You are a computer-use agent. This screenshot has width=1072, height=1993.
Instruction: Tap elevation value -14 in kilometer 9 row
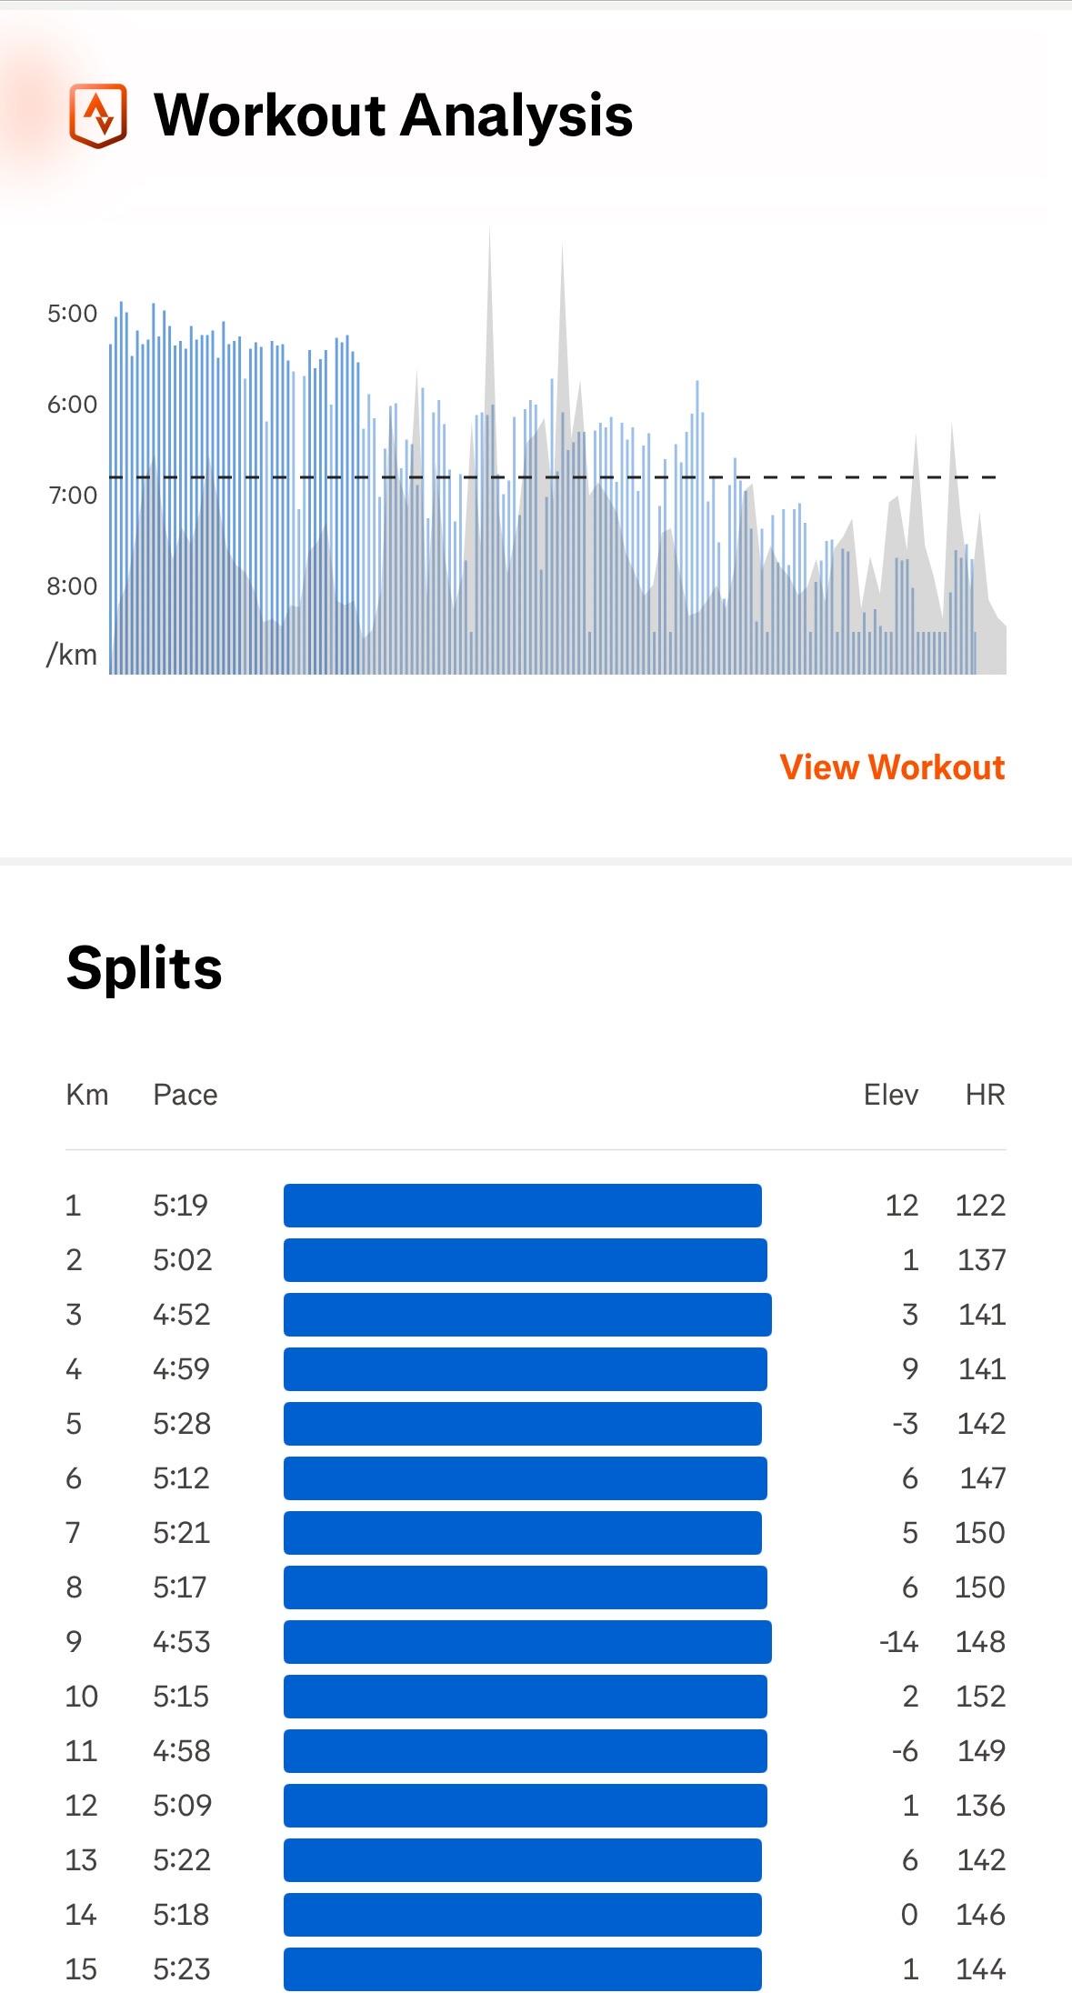tap(899, 1642)
